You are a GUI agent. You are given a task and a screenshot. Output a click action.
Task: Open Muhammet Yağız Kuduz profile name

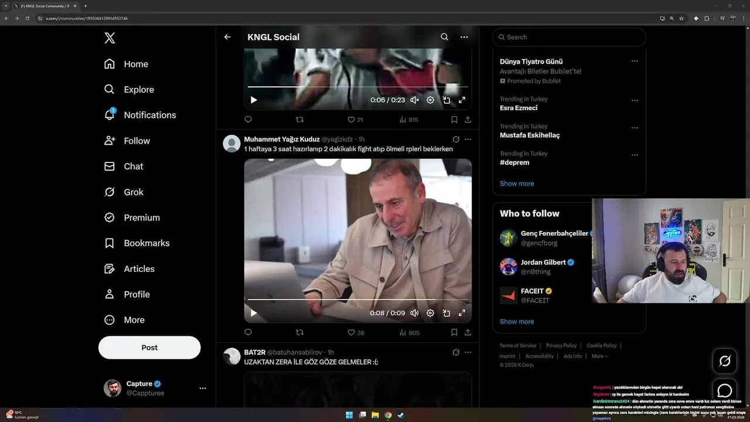tap(282, 139)
